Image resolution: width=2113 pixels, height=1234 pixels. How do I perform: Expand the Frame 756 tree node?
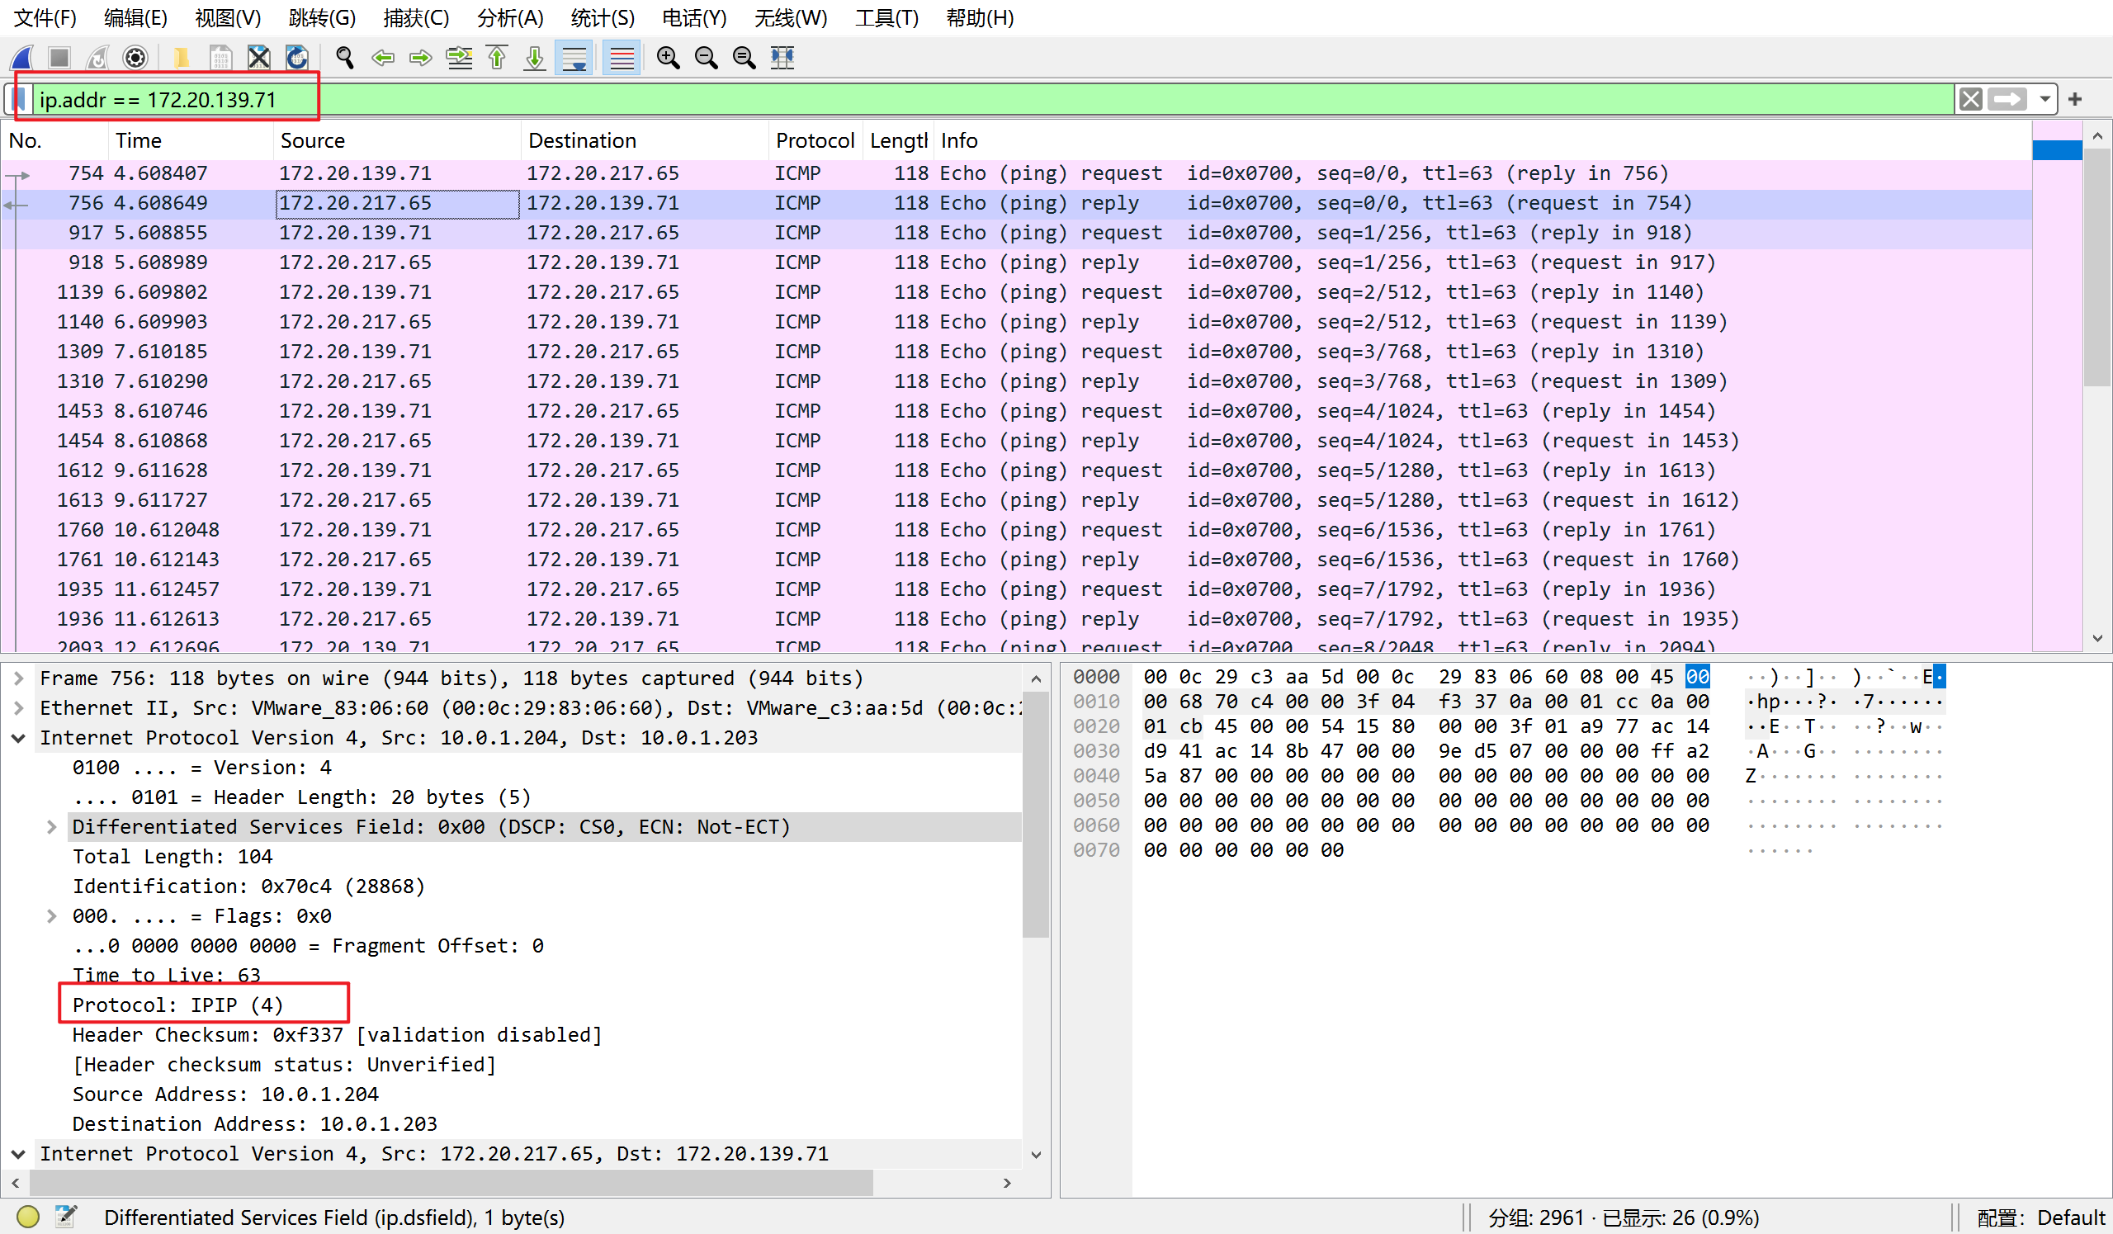(18, 678)
